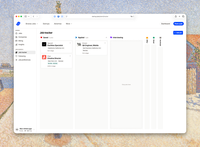The image size is (200, 147).
Task: Open options menu on Creative Director card
Action: [70, 56]
